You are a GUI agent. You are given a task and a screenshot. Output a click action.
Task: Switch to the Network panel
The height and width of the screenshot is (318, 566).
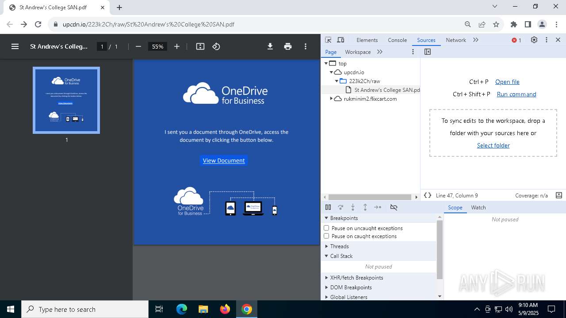point(456,40)
